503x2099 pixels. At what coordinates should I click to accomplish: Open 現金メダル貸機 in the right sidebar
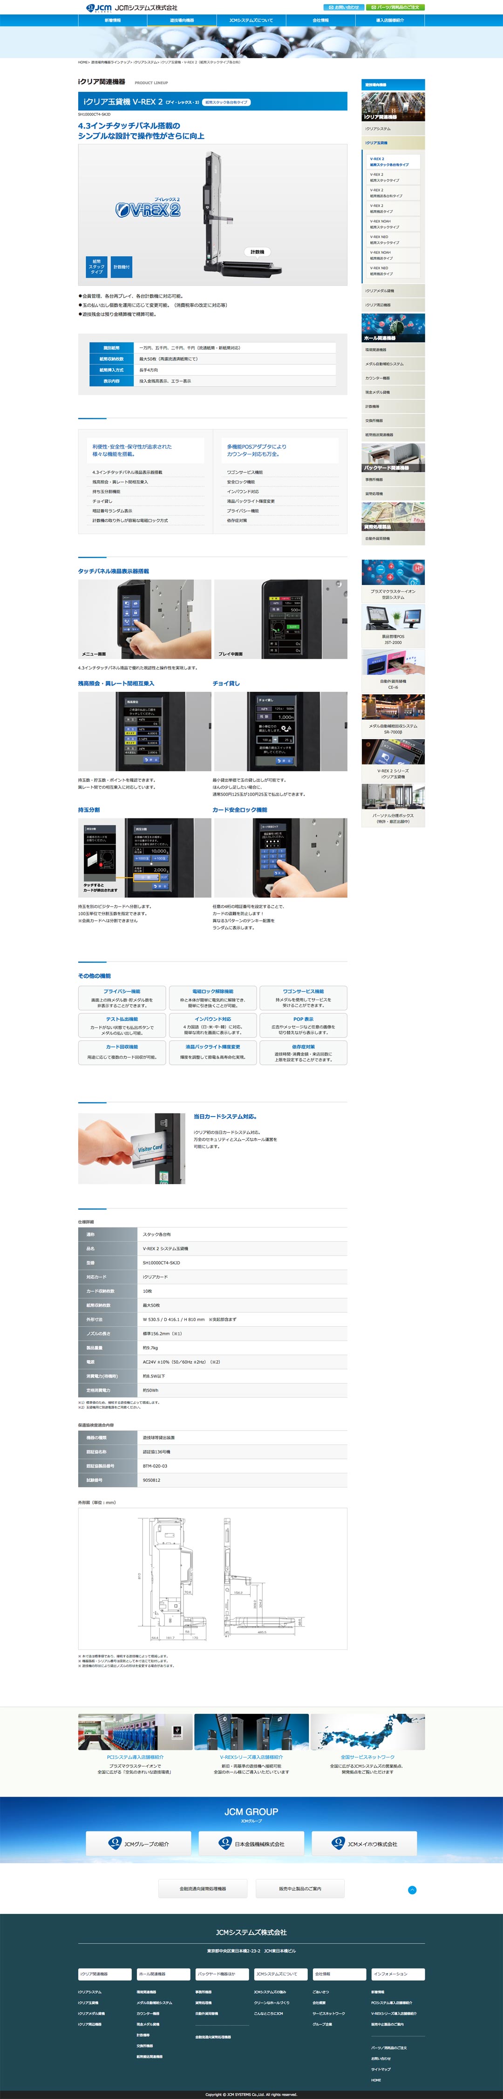point(393,393)
